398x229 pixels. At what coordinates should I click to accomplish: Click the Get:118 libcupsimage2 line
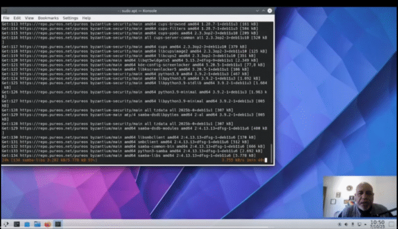pos(134,51)
